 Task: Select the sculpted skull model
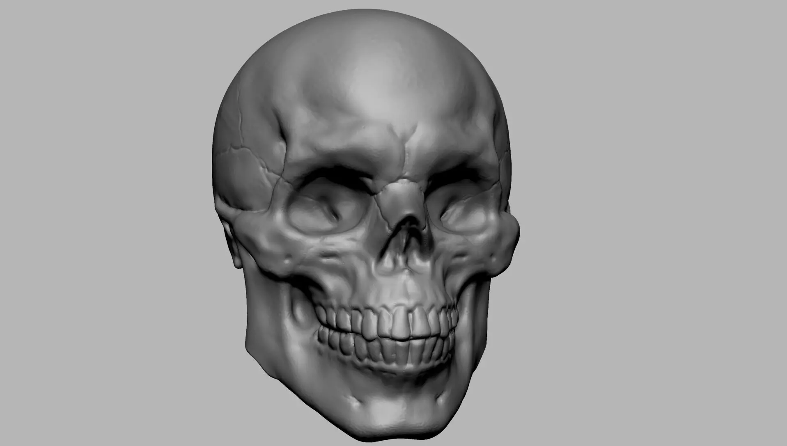(365, 225)
